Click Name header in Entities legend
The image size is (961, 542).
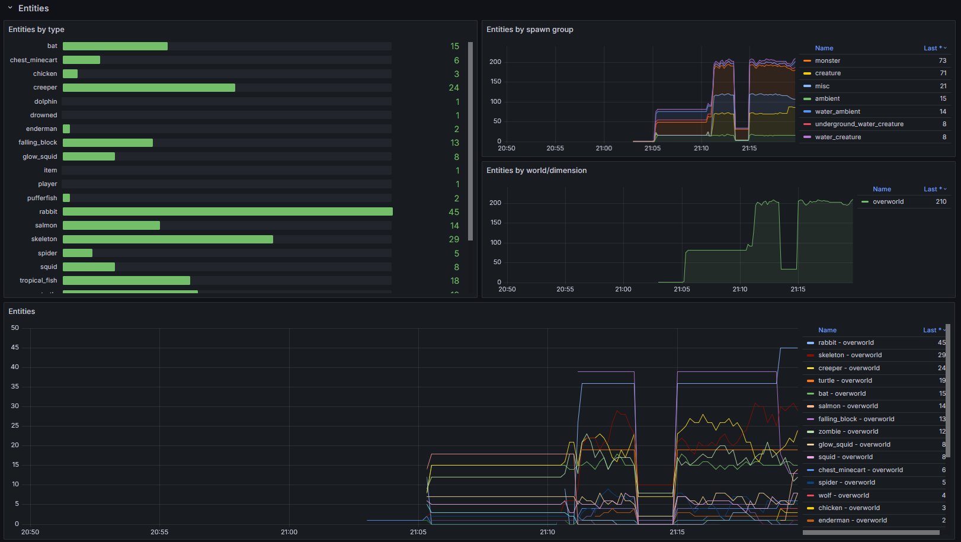click(827, 331)
